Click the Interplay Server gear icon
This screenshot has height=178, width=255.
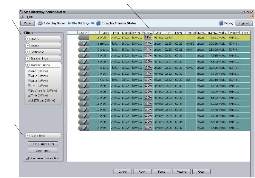(40, 23)
